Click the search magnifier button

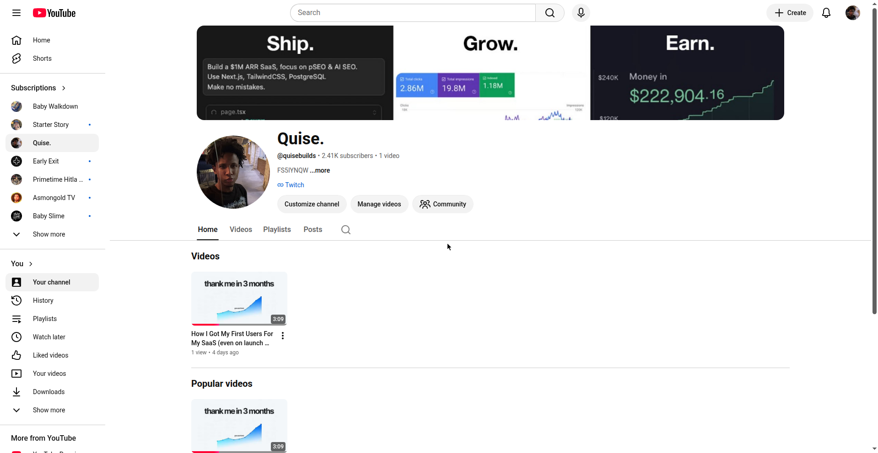(550, 13)
